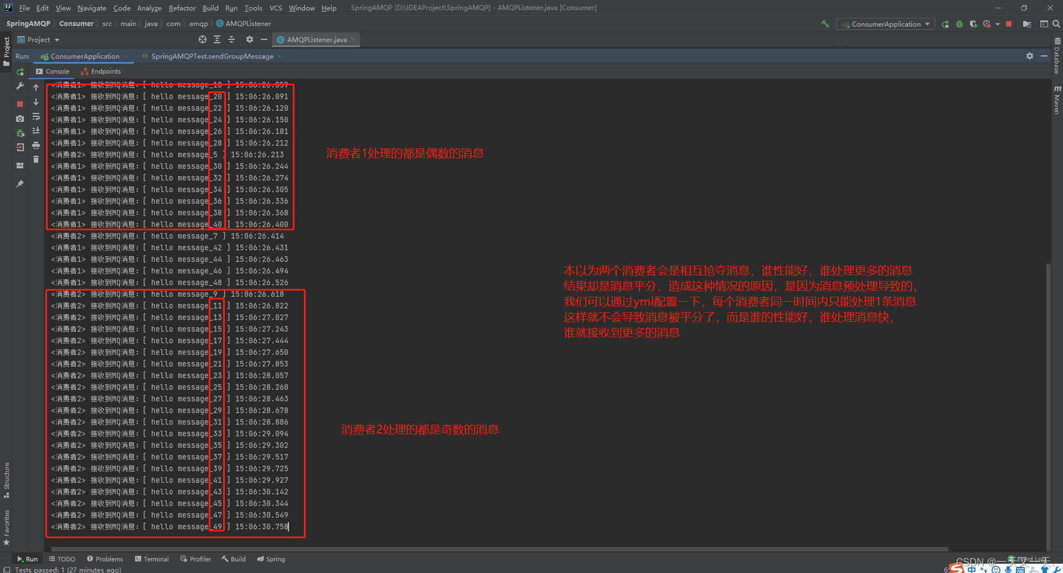Close the ConsumerApplication run tab
The image size is (1063, 573).
coord(126,56)
